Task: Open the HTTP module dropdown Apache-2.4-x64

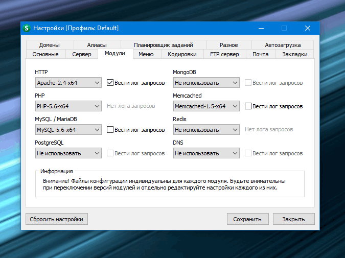Action: (68, 83)
